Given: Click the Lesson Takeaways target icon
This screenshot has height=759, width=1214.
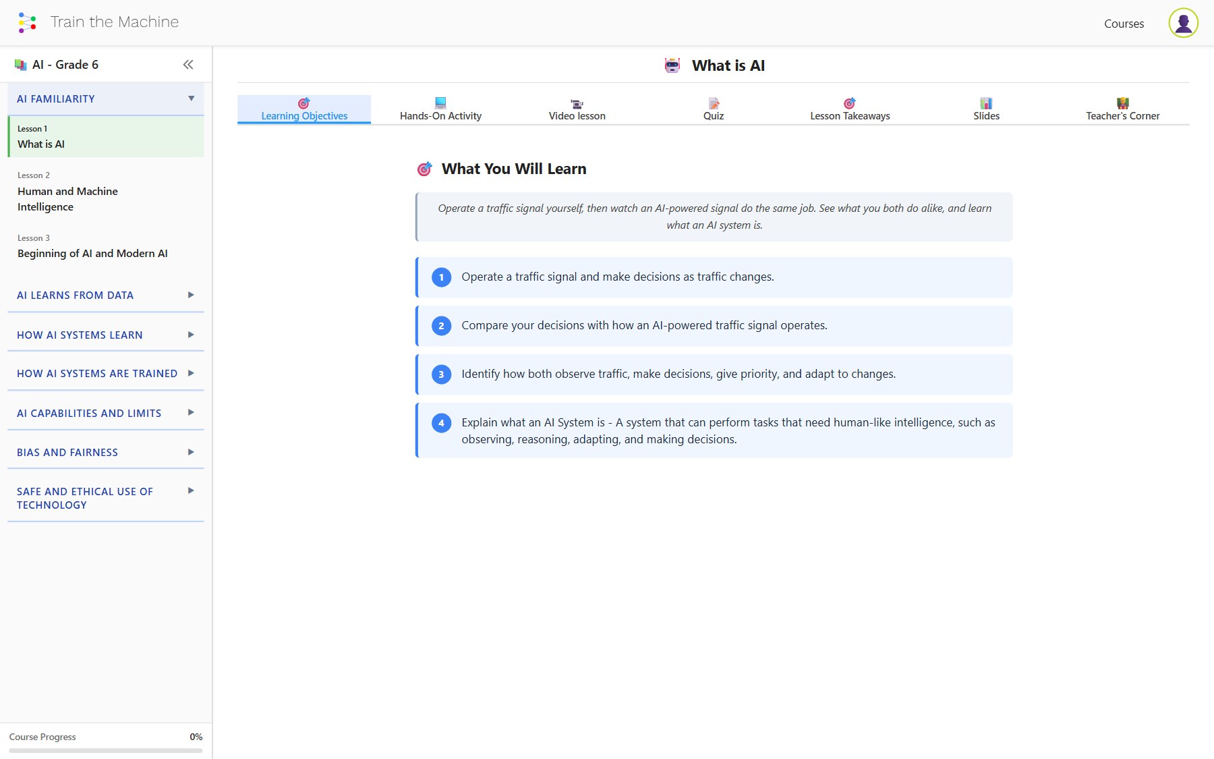Looking at the screenshot, I should tap(850, 103).
